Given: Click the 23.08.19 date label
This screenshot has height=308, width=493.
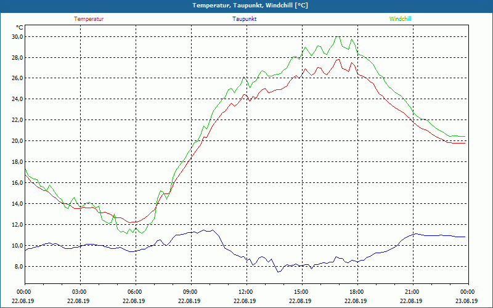Looking at the screenshot, I should click(x=467, y=301).
